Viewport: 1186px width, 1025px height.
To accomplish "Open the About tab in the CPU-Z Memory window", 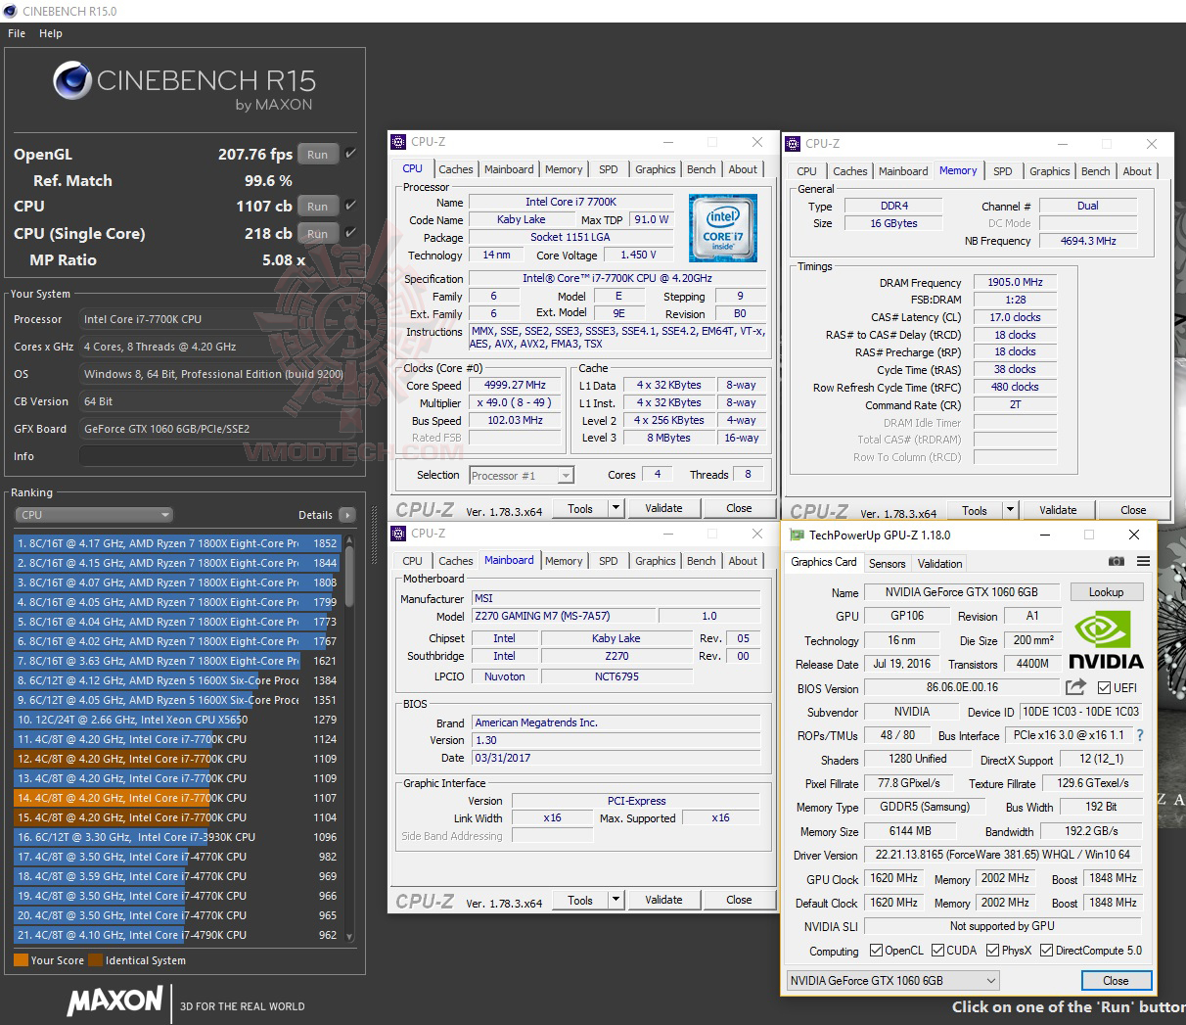I will pyautogui.click(x=1136, y=171).
